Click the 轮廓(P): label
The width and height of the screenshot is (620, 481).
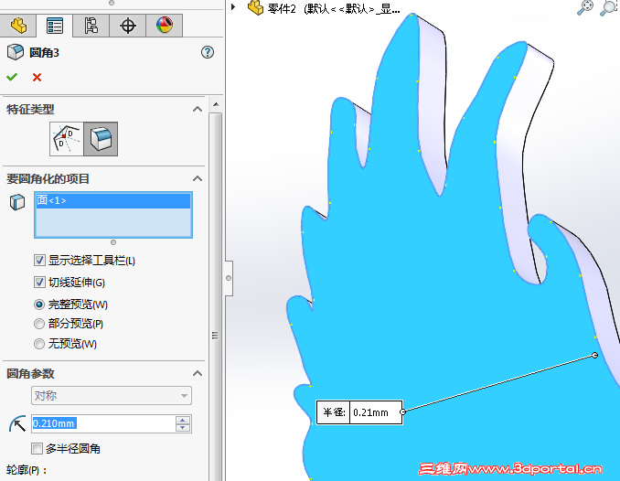tap(27, 470)
